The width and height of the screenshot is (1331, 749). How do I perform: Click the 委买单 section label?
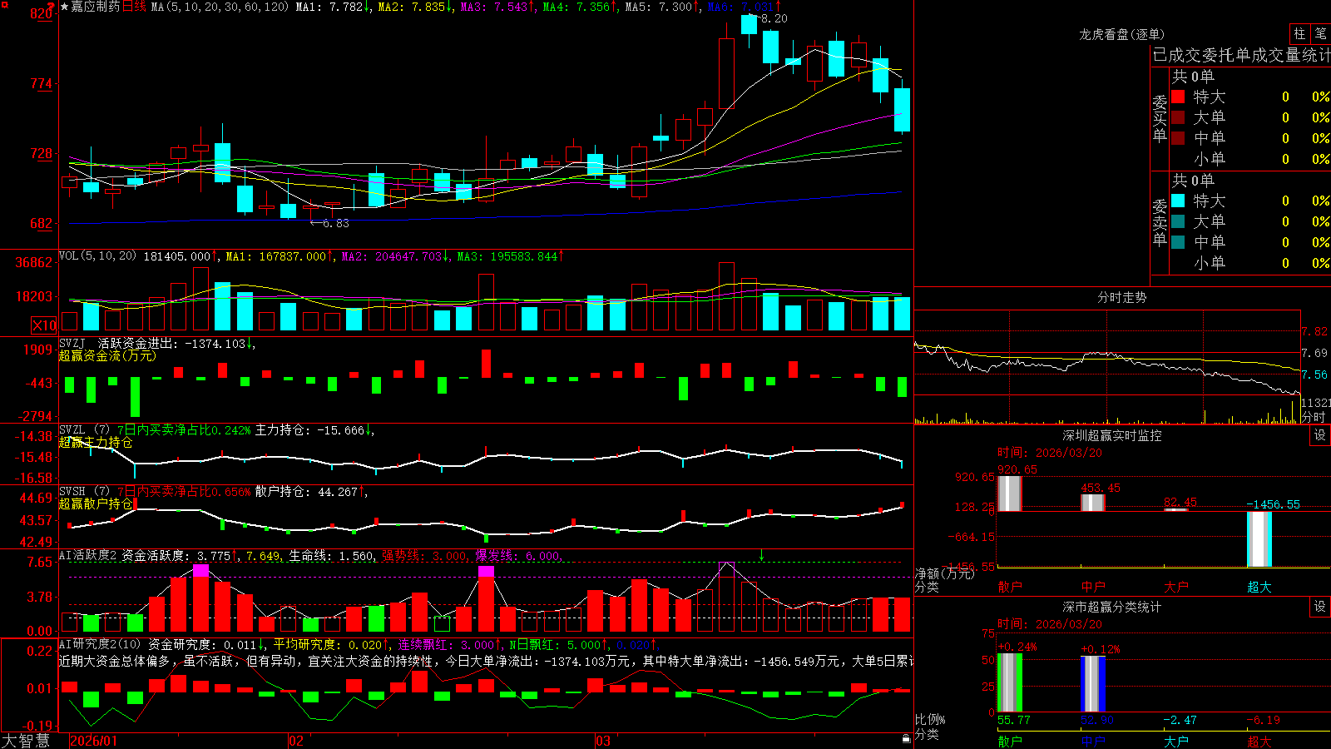pyautogui.click(x=1160, y=118)
